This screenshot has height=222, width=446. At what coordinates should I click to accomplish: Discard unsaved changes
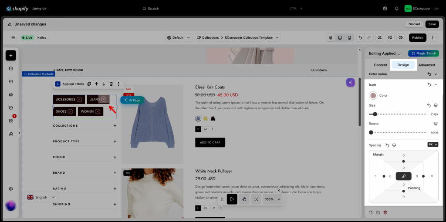coord(414,24)
